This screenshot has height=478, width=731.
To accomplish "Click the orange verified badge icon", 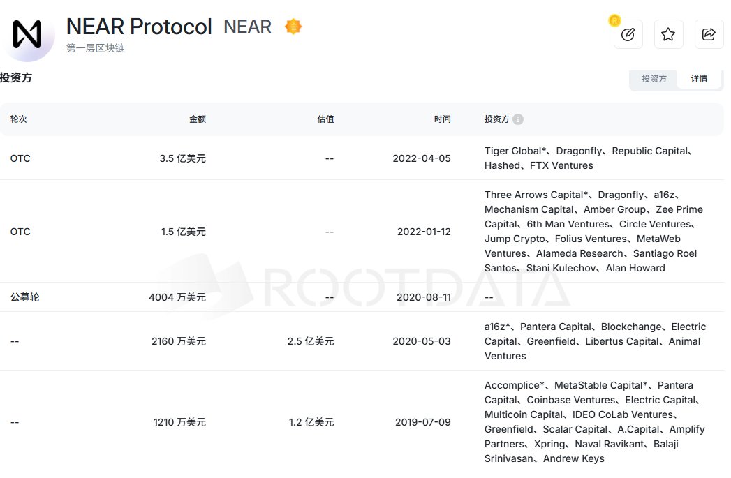I will (x=293, y=27).
